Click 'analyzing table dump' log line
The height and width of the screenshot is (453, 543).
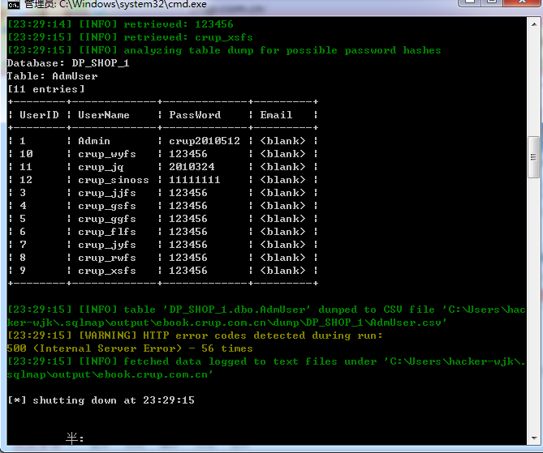click(224, 50)
